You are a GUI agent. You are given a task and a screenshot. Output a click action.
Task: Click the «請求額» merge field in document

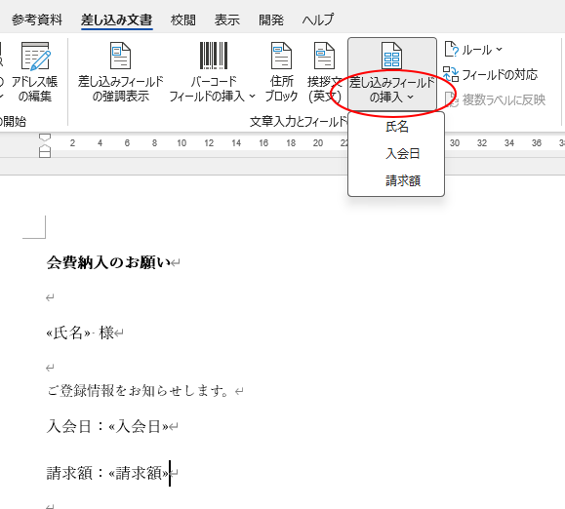(139, 473)
